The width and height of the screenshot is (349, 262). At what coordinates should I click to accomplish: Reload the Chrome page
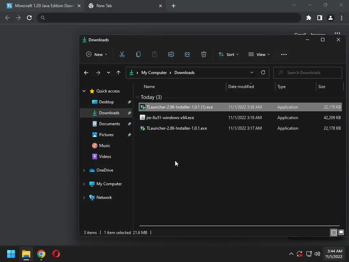click(x=29, y=18)
